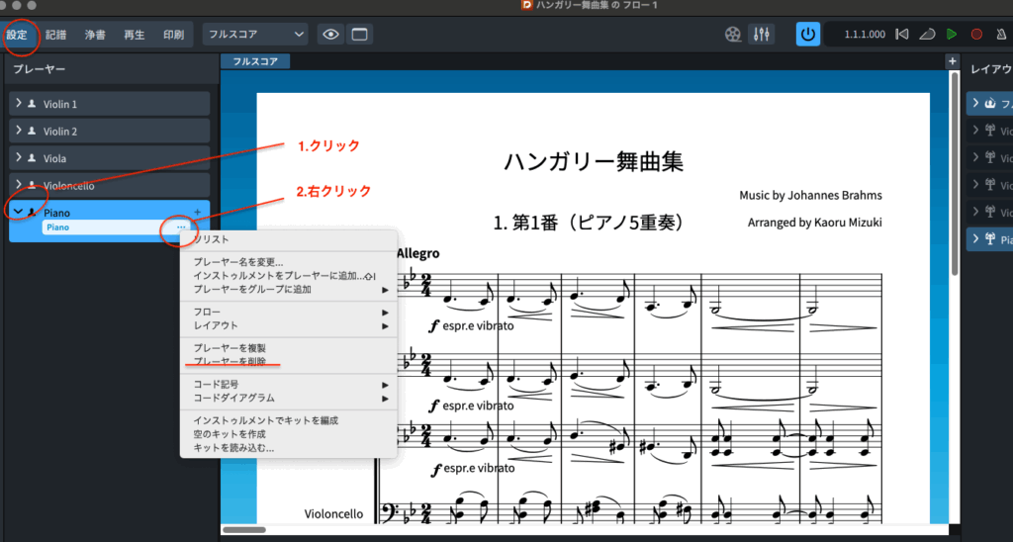Add a new tab with the plus button
The image size is (1013, 542).
pos(953,61)
